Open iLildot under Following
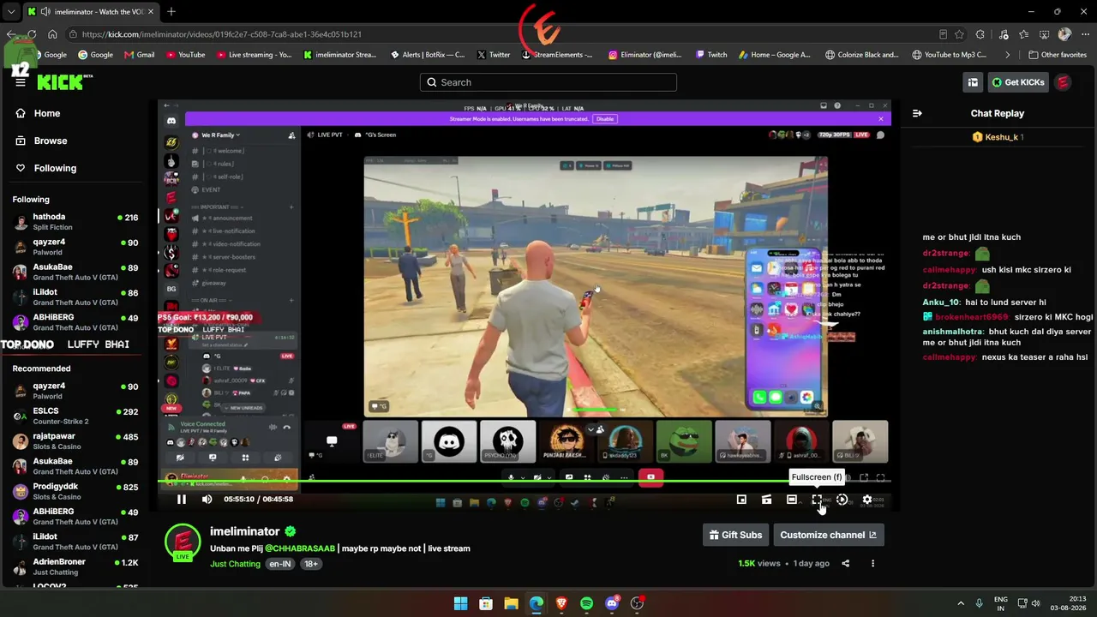 tap(75, 297)
